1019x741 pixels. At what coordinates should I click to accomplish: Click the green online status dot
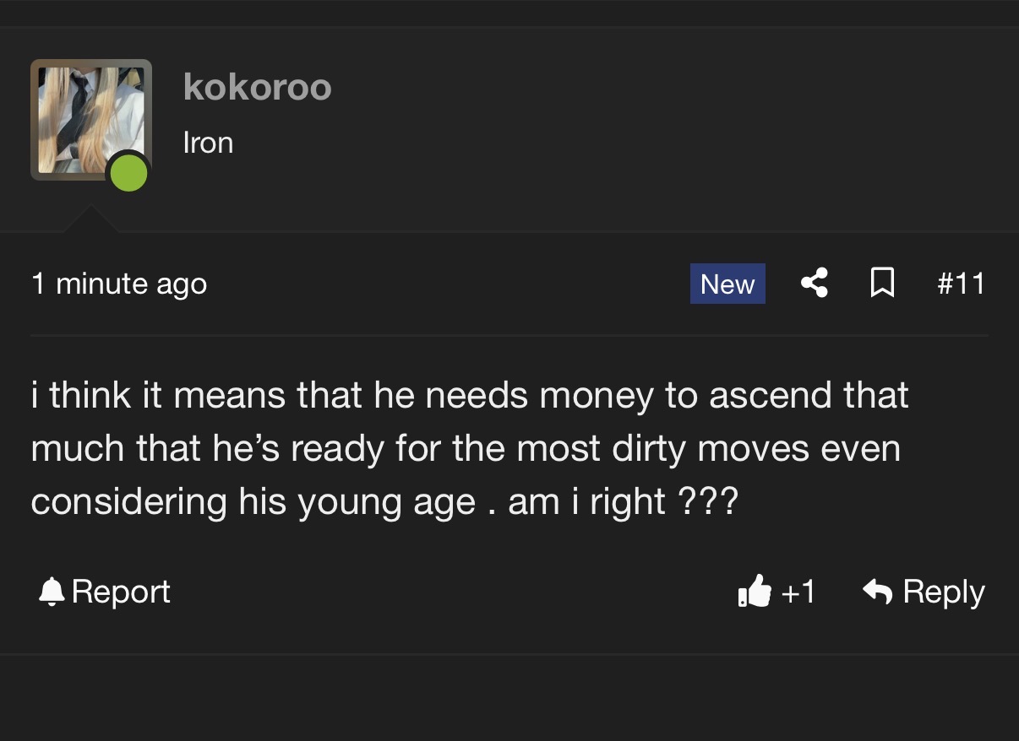point(128,174)
